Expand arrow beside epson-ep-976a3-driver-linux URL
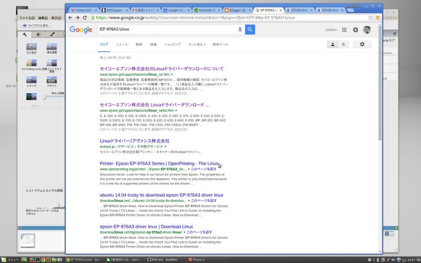The width and height of the screenshot is (421, 263). (184, 232)
